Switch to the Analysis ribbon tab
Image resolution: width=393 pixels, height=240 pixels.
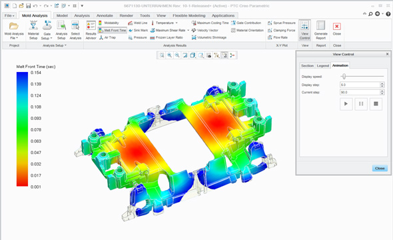82,15
